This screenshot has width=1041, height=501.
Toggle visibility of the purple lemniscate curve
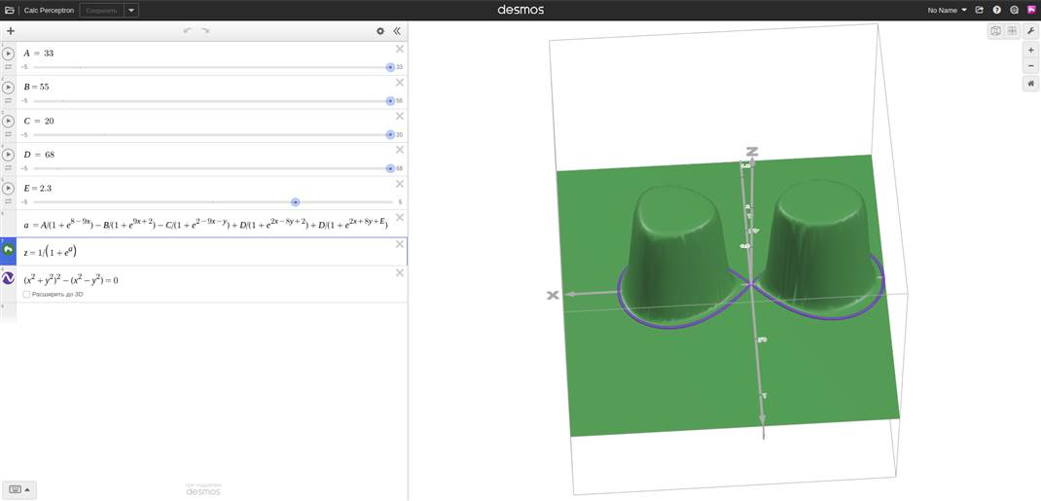pos(8,278)
